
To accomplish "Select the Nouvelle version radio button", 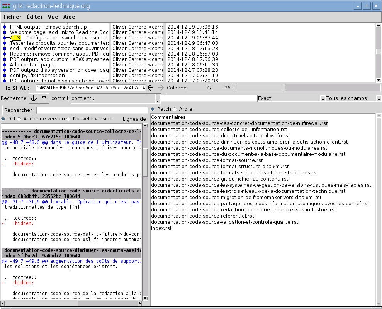I will point(68,119).
